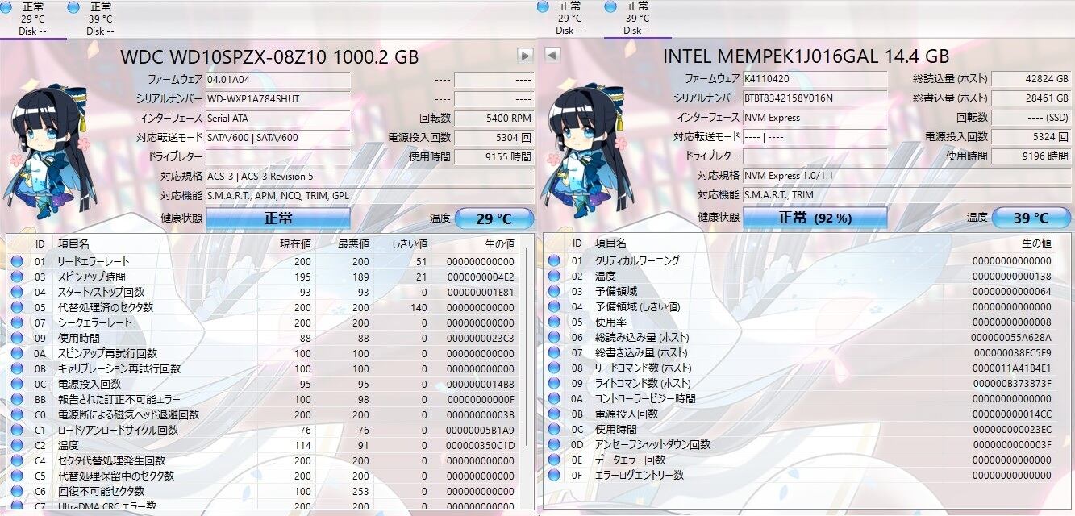Click serial number field WD-WXP1A784SHUT

coord(278,98)
